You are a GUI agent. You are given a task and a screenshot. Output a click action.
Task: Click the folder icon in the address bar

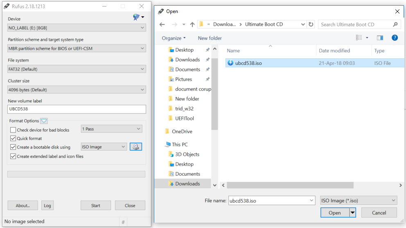point(201,24)
